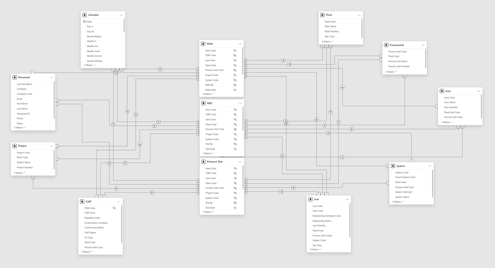
Task: Open more options for Project table
Action: (51, 146)
